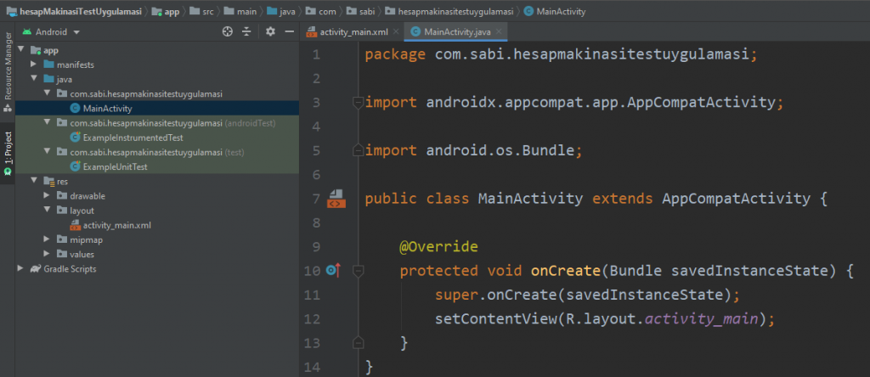The image size is (870, 377).
Task: Toggle the 1: Project side panel
Action: (8, 154)
